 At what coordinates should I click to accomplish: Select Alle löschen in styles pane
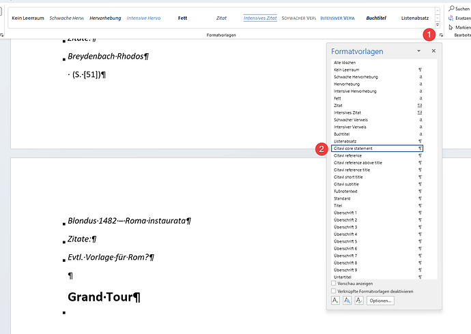click(x=377, y=62)
